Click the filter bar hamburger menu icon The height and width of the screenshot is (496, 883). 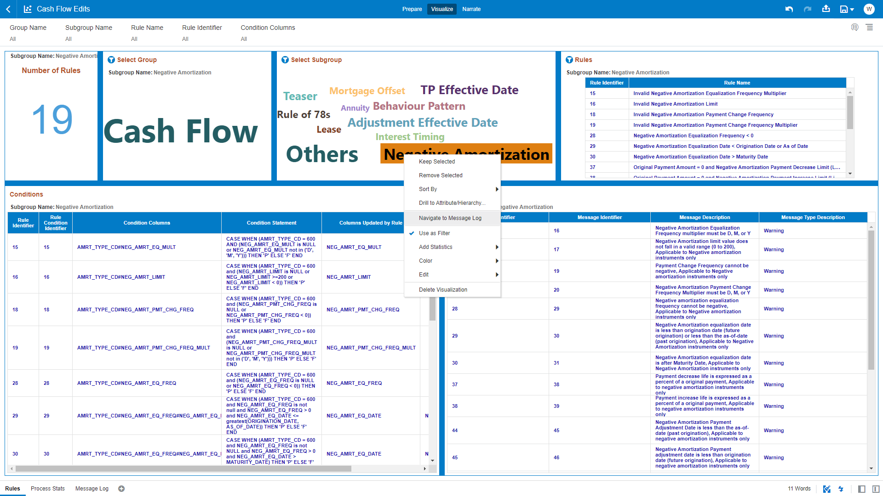click(x=870, y=28)
